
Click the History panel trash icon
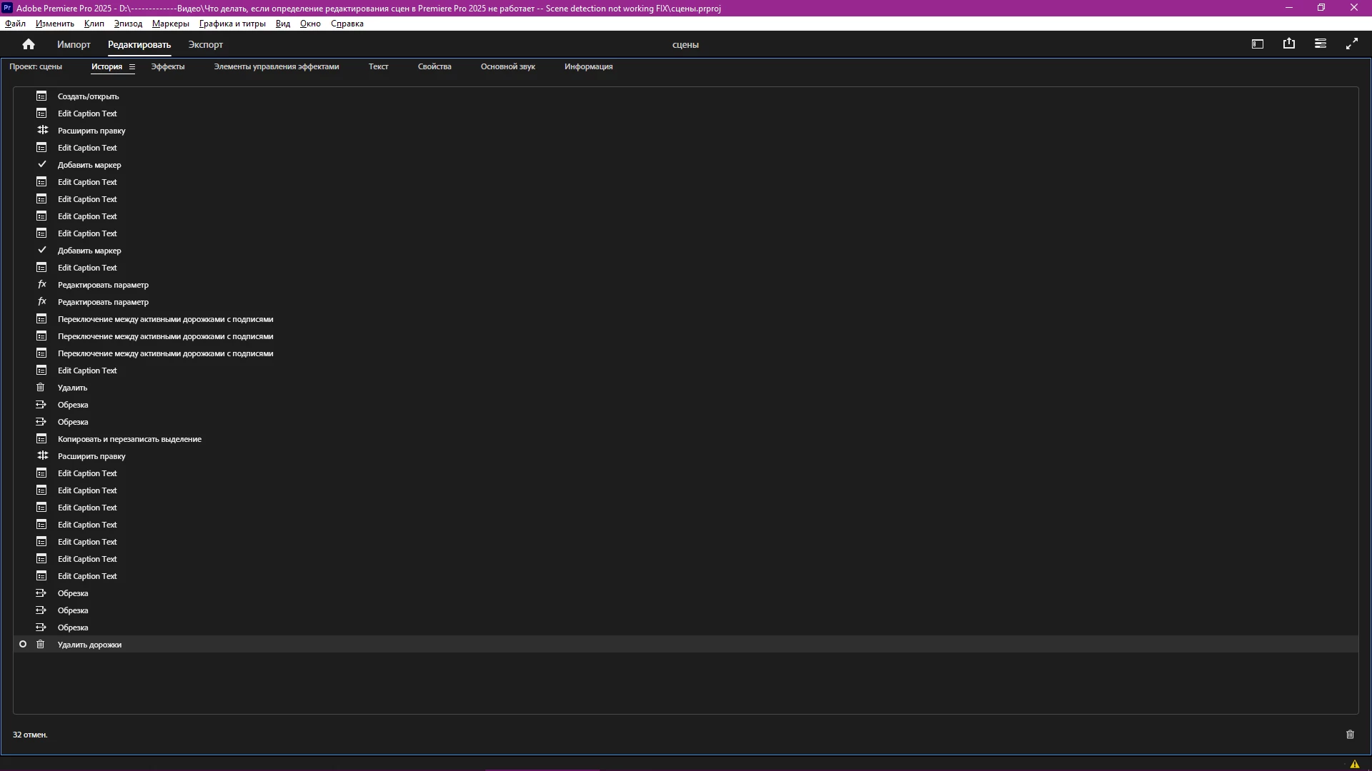pyautogui.click(x=1350, y=735)
